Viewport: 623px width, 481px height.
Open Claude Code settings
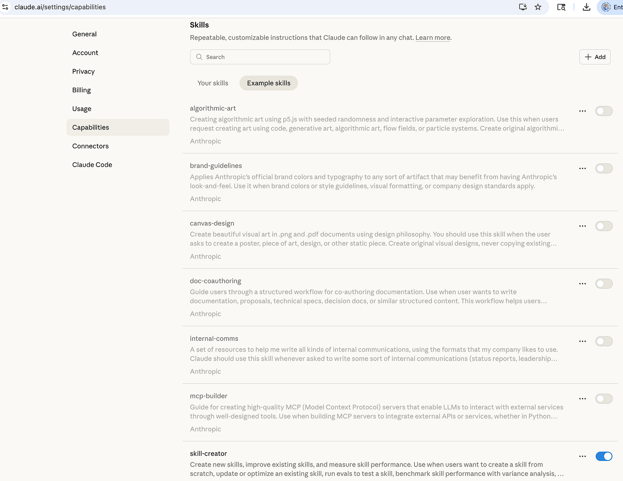coord(118,164)
